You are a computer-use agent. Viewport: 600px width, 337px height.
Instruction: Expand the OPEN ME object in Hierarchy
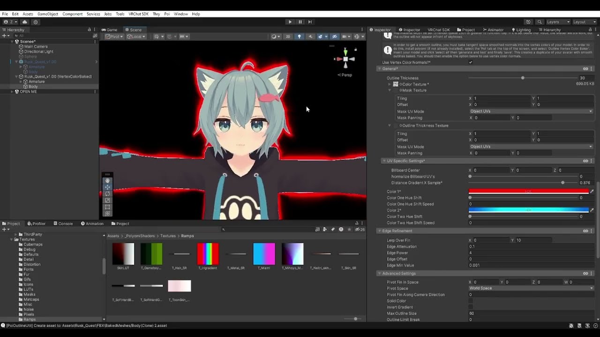(x=12, y=92)
